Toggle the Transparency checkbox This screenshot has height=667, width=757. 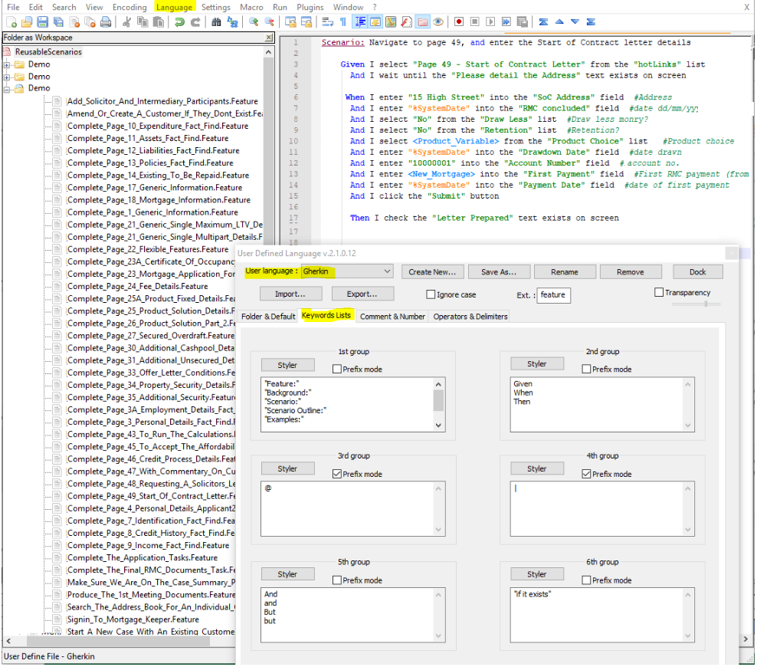[x=659, y=292]
